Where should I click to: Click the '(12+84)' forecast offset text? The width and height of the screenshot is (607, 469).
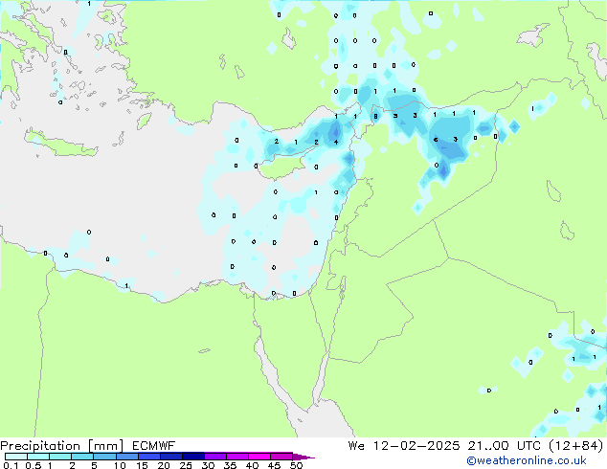pyautogui.click(x=576, y=446)
